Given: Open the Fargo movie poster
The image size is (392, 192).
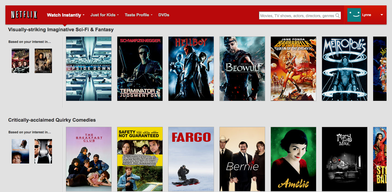Looking at the screenshot, I should 191,159.
